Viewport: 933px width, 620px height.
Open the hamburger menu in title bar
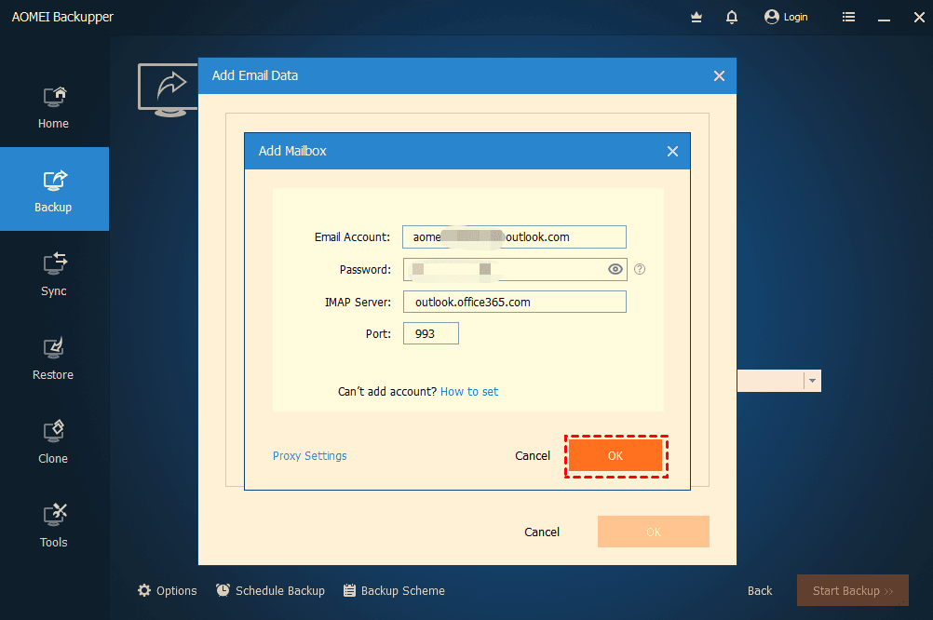848,18
